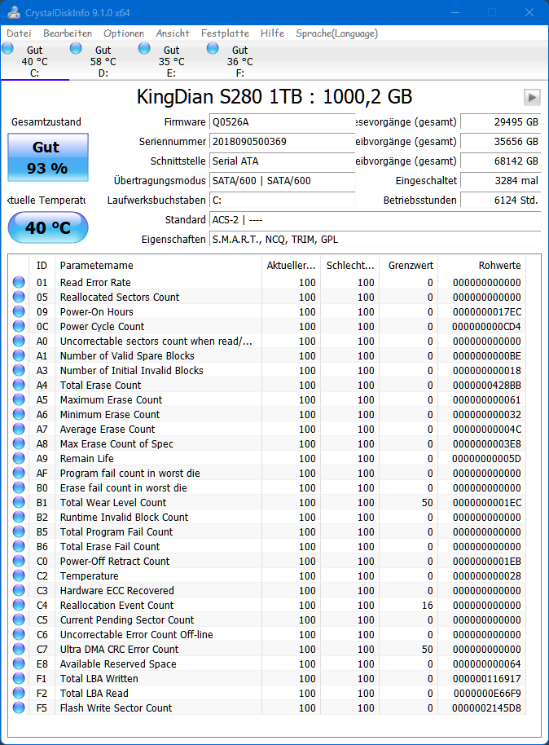The image size is (549, 745).
Task: Click status orb for Read Error Rate
Action: 19,282
